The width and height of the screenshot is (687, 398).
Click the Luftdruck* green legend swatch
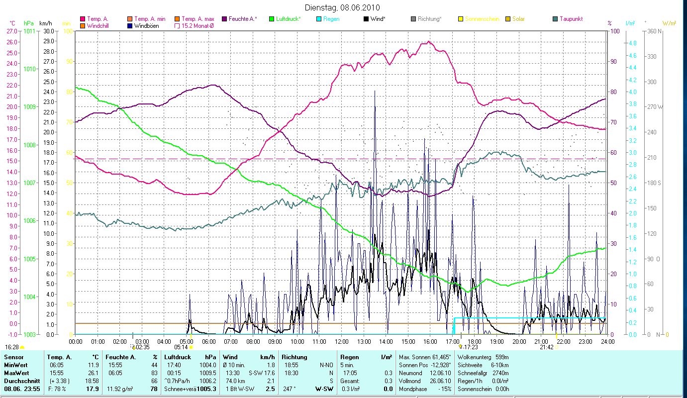(x=272, y=19)
